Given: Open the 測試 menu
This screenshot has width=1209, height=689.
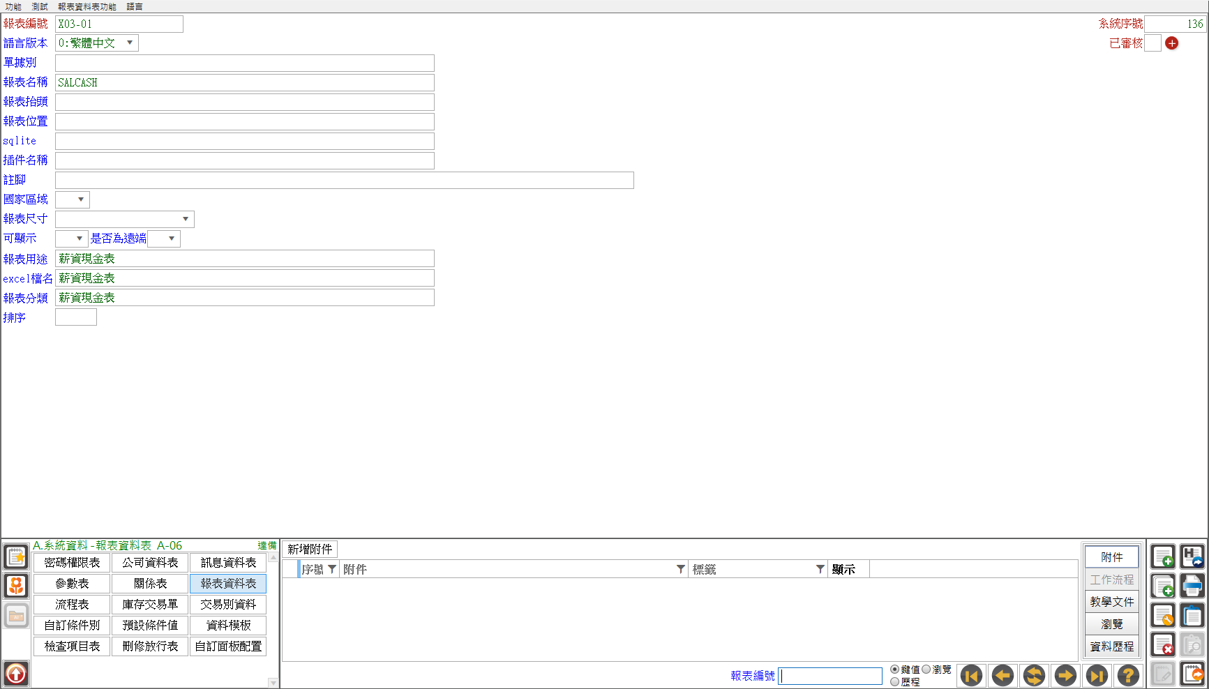Looking at the screenshot, I should 40,6.
